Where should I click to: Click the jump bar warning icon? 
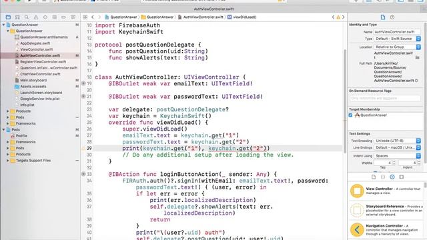[x=338, y=17]
